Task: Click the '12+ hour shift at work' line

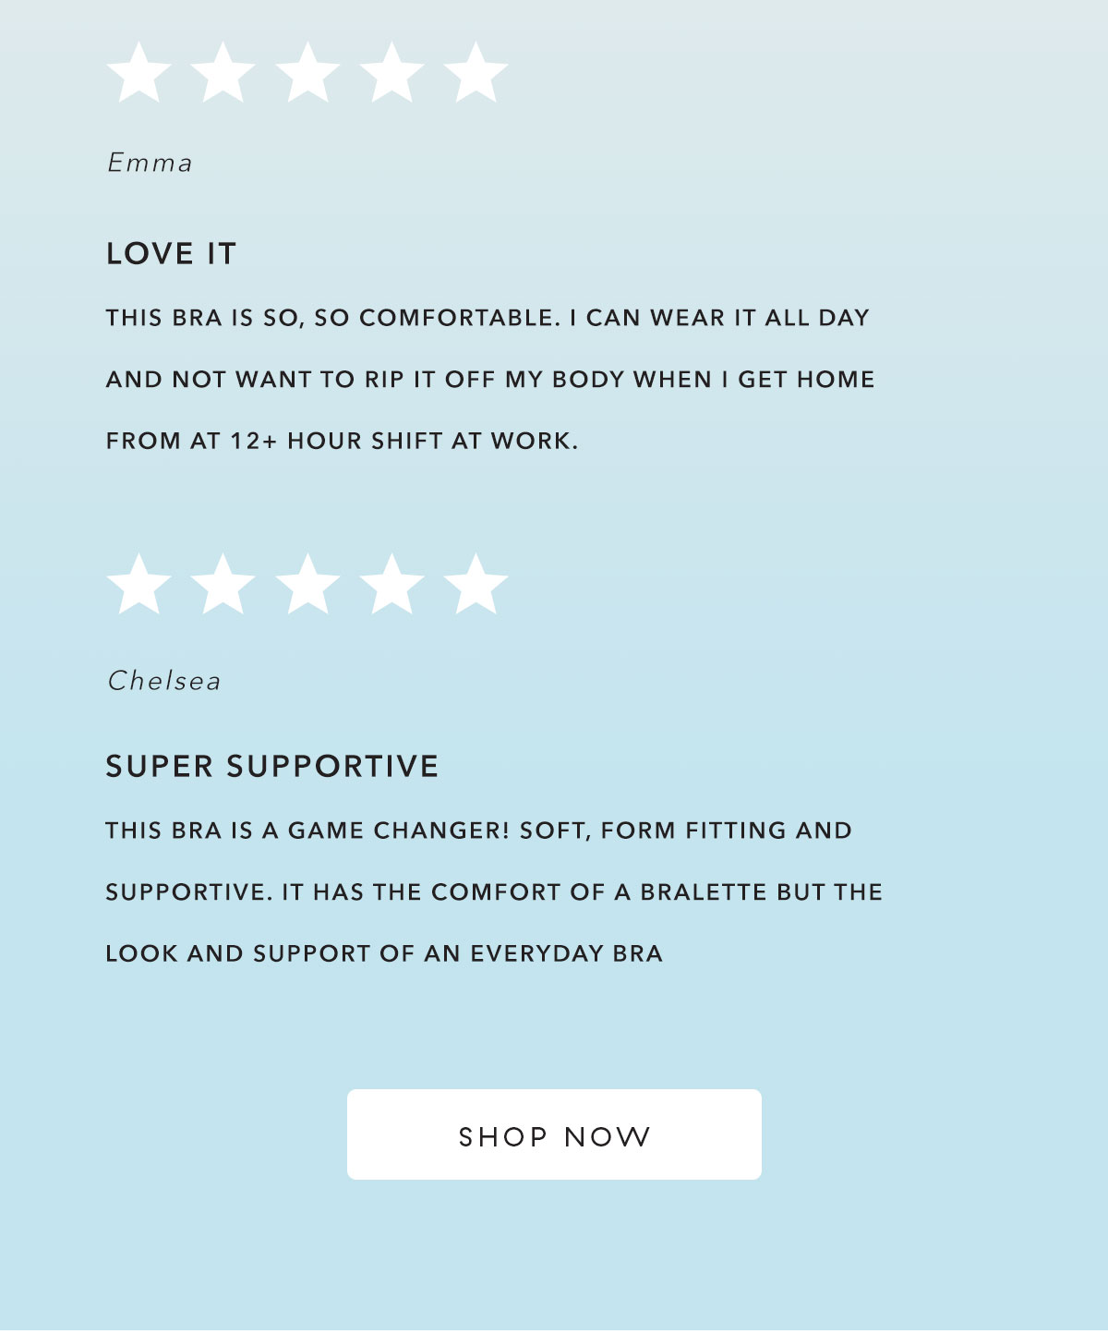Action: coord(342,441)
